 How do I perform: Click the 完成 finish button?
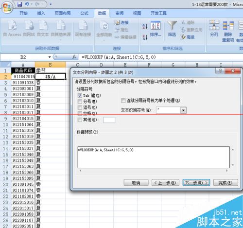coord(226,183)
